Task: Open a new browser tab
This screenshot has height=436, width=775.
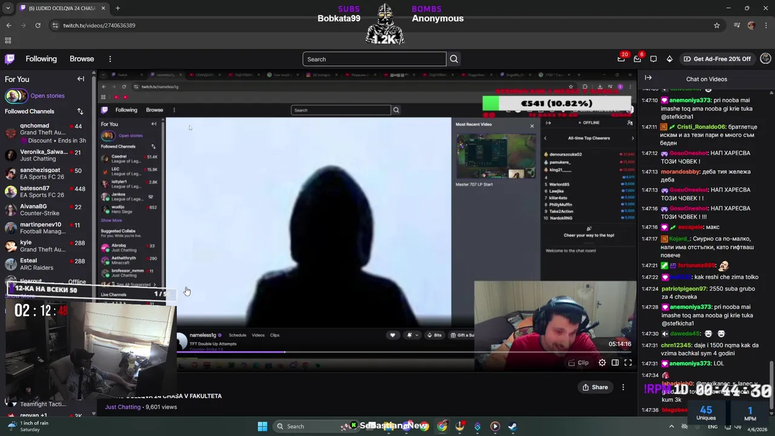Action: coord(117,8)
